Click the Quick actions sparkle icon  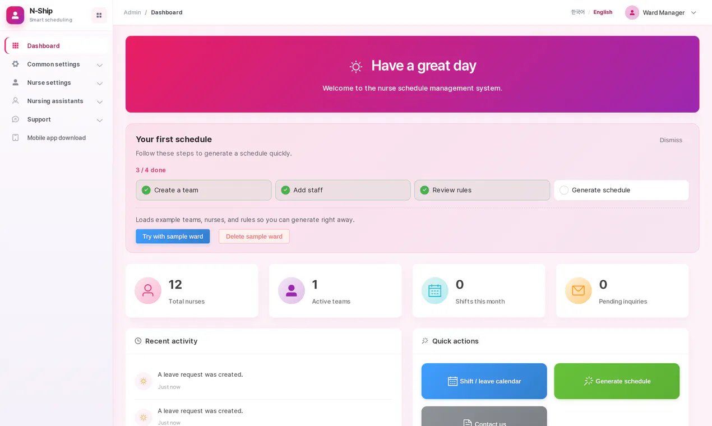point(425,341)
